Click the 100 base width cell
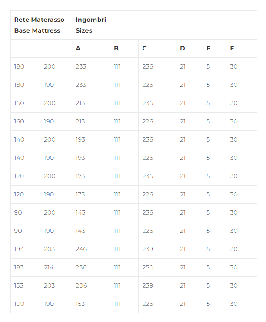The height and width of the screenshot is (322, 266). (x=19, y=304)
